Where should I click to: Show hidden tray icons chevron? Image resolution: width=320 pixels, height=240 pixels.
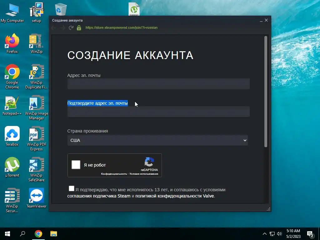click(x=264, y=234)
